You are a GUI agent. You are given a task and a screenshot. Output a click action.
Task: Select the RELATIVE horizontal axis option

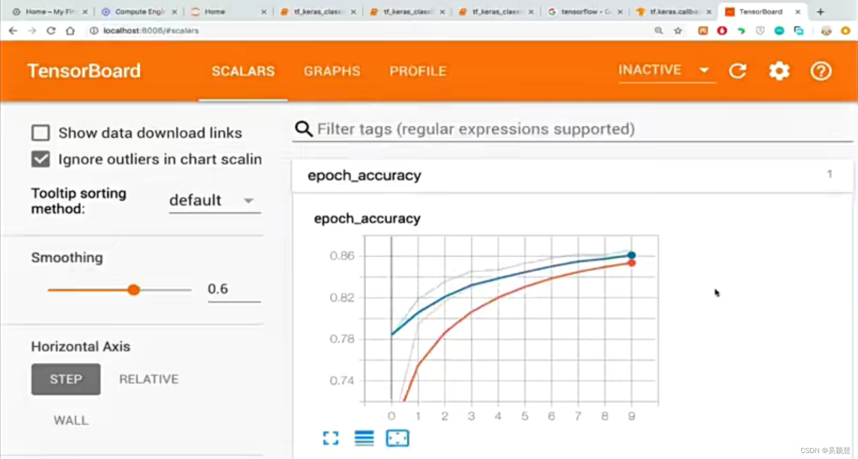[149, 379]
